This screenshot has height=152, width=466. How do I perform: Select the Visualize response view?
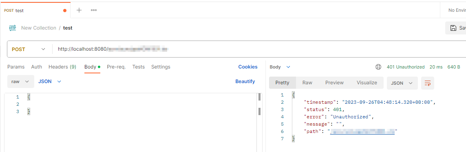coord(367,83)
